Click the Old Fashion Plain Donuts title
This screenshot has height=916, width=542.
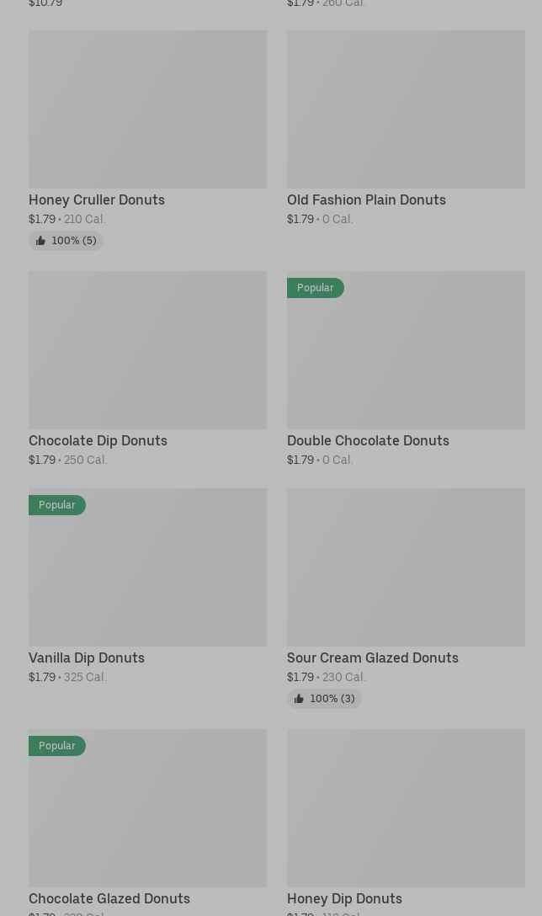[x=366, y=200]
